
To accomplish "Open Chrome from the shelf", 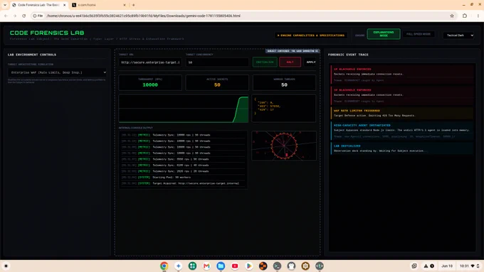I will pyautogui.click(x=164, y=266).
